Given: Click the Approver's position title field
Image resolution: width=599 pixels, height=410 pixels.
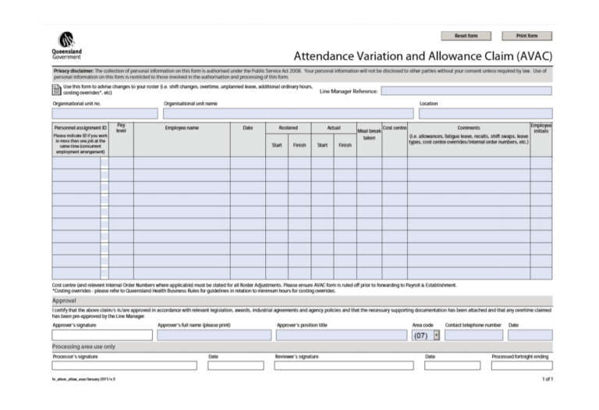Looking at the screenshot, I should (x=340, y=335).
